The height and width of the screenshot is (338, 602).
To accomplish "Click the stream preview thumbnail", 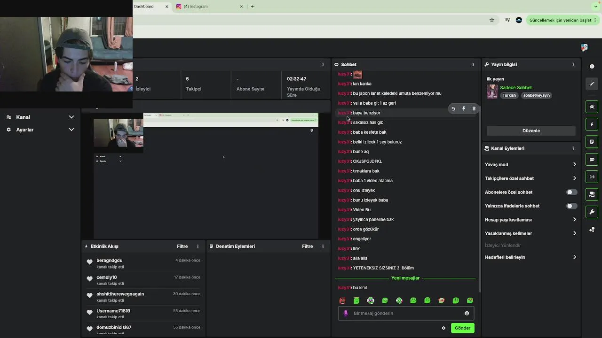I will click(x=206, y=176).
